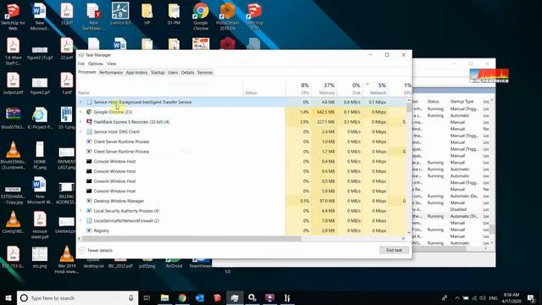Click the ENG language indicator
The image size is (542, 305).
point(493,297)
